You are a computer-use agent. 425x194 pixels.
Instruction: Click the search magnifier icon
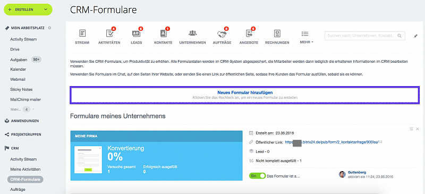[399, 36]
